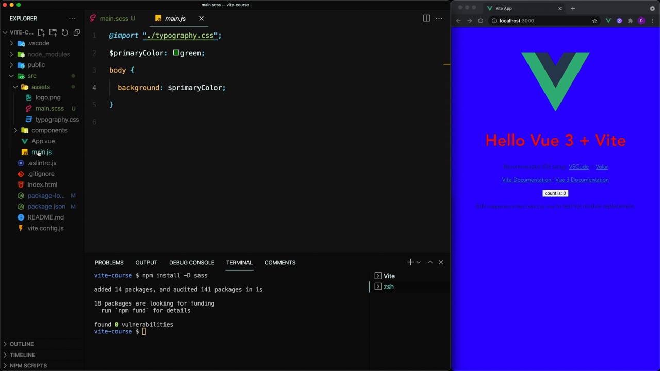660x371 pixels.
Task: Open Explorer more actions ellipsis
Action: (x=72, y=19)
